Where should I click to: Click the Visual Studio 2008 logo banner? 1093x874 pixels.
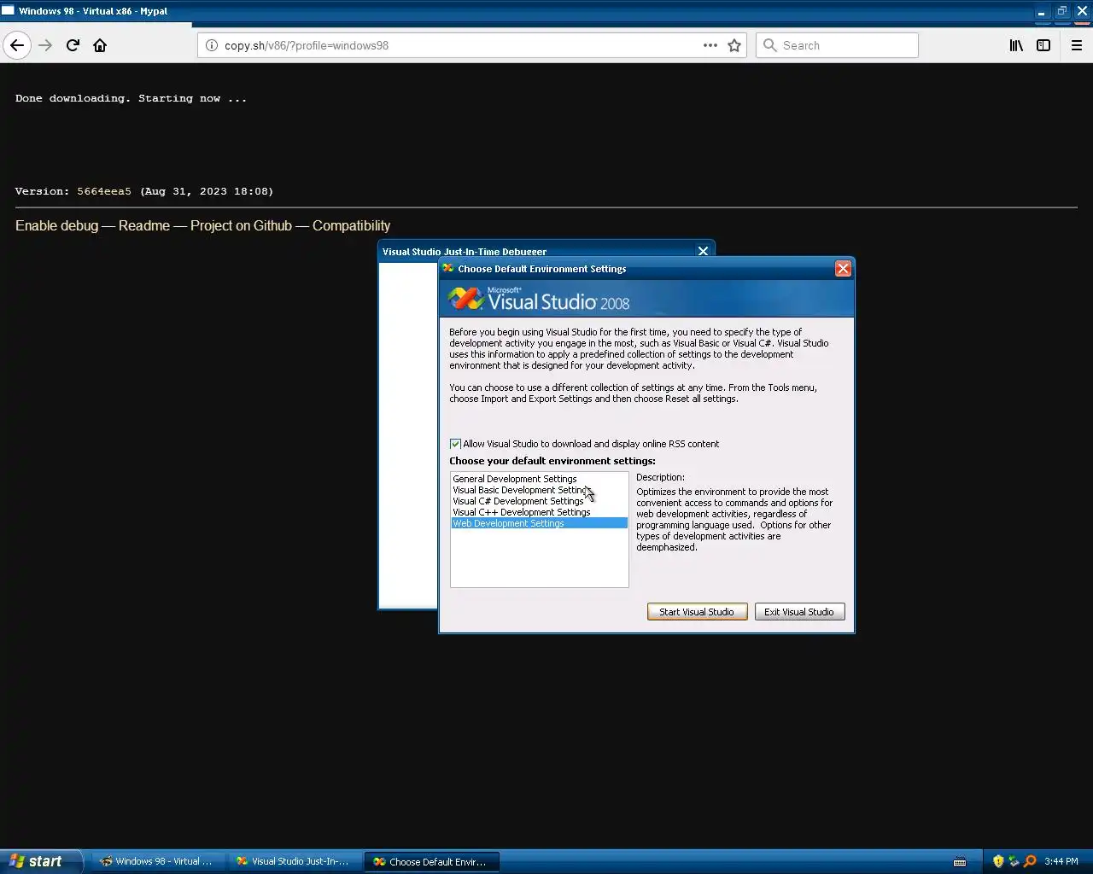click(x=646, y=299)
